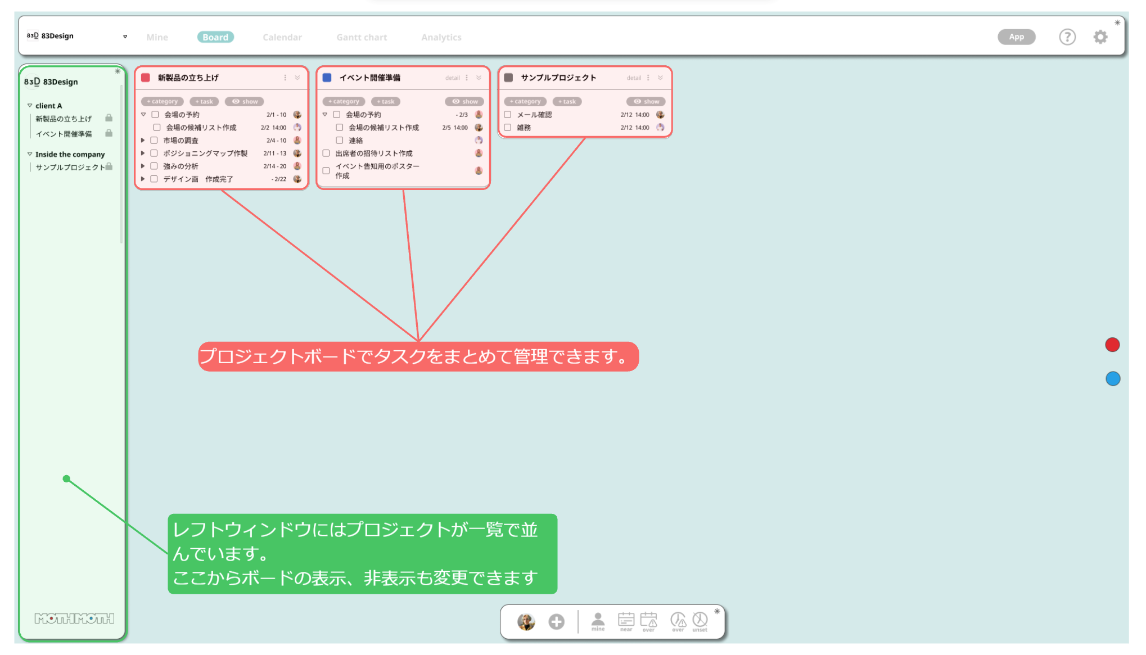Check the 雑務 task checkbox
The width and height of the screenshot is (1146, 655).
pos(508,128)
